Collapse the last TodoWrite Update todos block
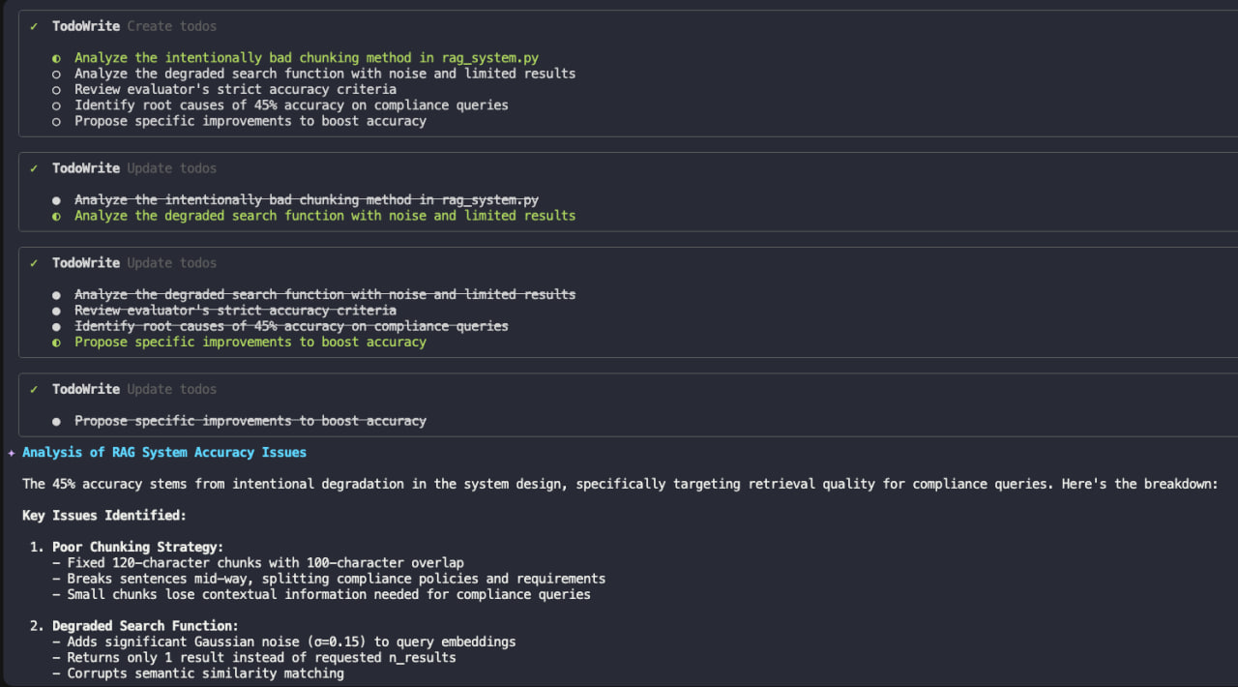Viewport: 1238px width, 687px height. pos(133,389)
